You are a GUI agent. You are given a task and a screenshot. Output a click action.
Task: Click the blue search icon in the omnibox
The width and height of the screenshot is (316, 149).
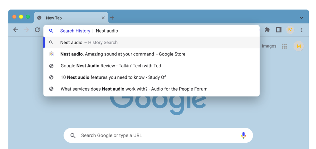pyautogui.click(x=51, y=31)
